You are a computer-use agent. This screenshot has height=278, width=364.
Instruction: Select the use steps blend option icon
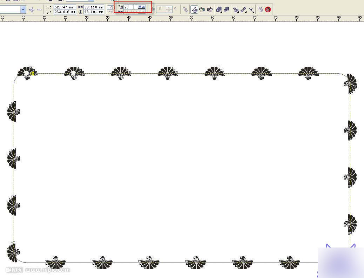pos(110,8)
